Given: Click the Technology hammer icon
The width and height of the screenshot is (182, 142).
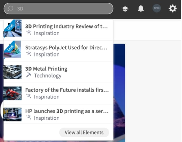Looking at the screenshot, I should (x=29, y=75).
